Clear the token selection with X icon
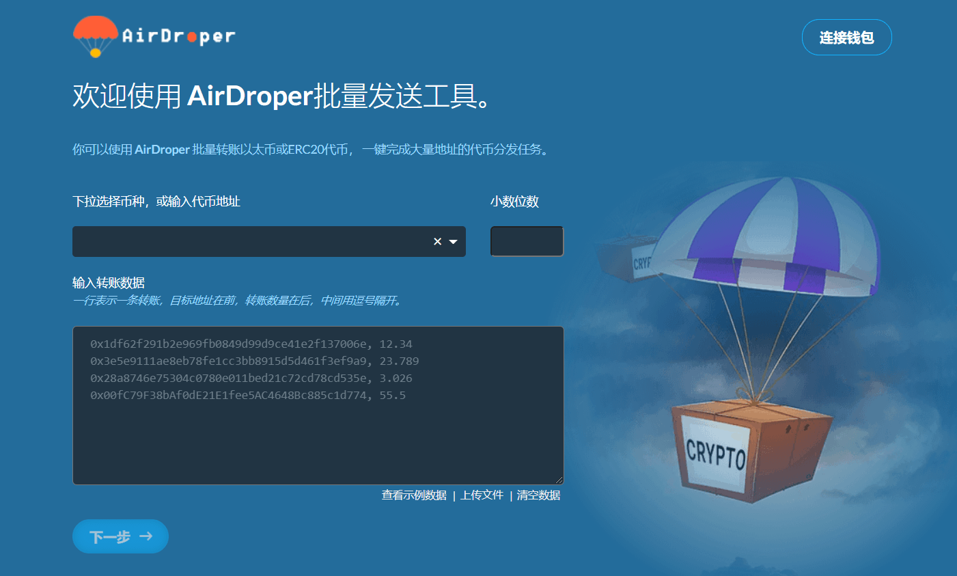Image resolution: width=957 pixels, height=576 pixels. pyautogui.click(x=438, y=241)
